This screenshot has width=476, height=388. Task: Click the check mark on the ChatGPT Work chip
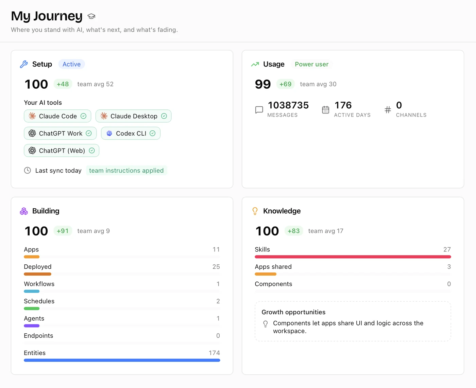click(89, 134)
